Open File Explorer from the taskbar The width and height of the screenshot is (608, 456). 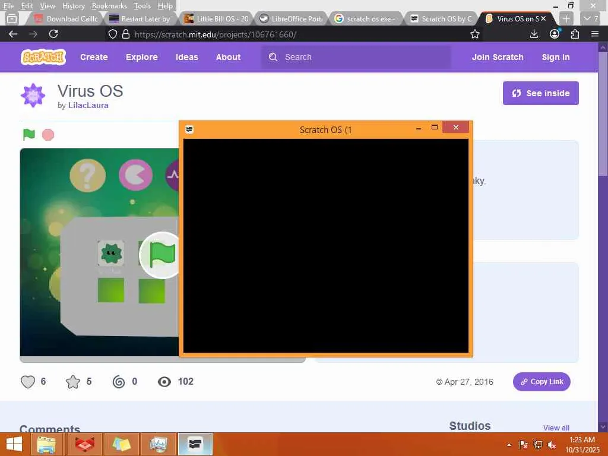point(46,444)
